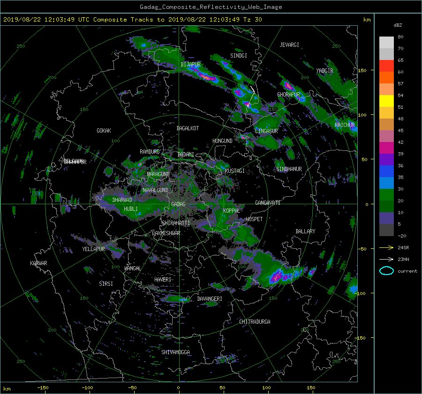Click the SHORAPUR city label
Image resolution: width=422 pixels, height=394 pixels.
point(288,95)
